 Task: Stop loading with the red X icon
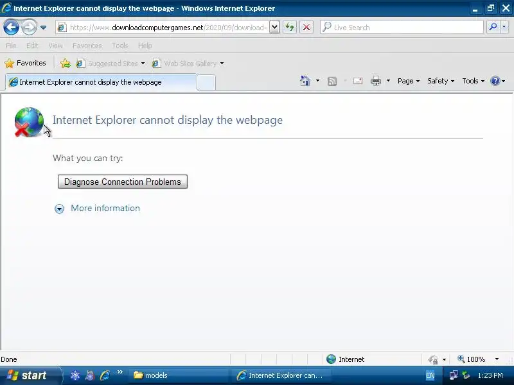pos(306,27)
